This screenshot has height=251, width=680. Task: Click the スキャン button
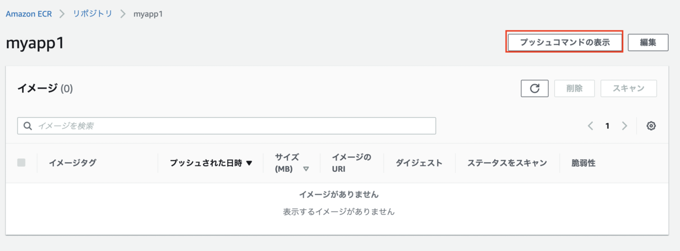tap(629, 88)
